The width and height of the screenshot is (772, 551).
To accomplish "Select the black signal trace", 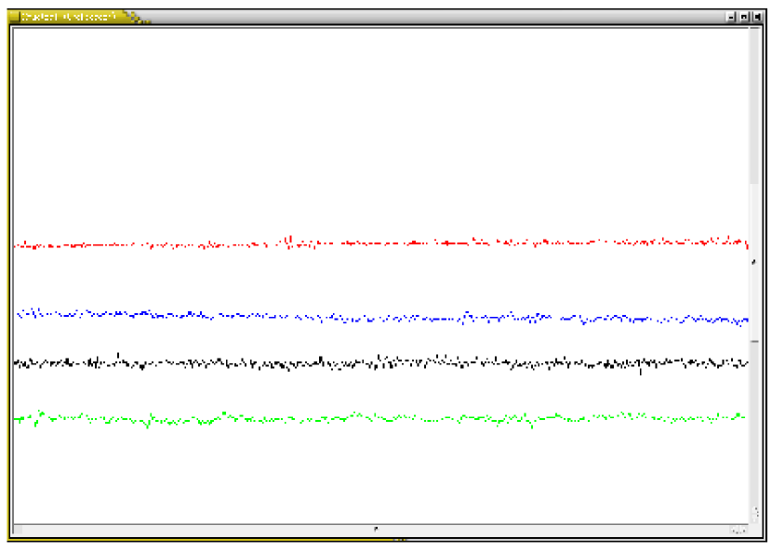I will [380, 363].
